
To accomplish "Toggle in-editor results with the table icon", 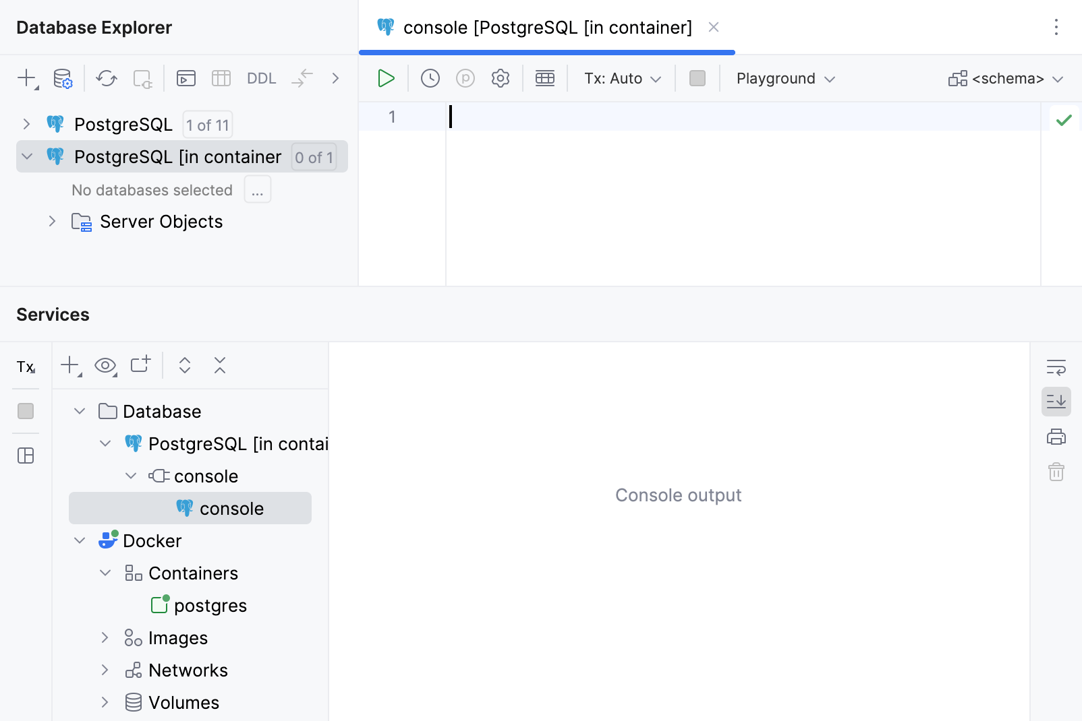I will (544, 78).
